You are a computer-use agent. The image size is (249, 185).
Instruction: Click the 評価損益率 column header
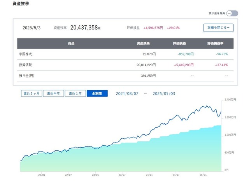click(215, 43)
